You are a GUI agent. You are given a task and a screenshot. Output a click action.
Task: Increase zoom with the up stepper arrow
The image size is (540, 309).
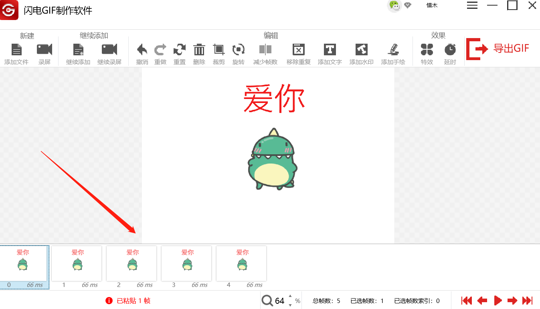point(290,297)
